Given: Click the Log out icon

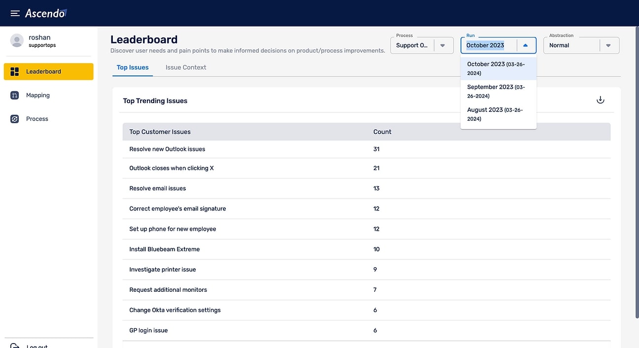Looking at the screenshot, I should pyautogui.click(x=15, y=346).
